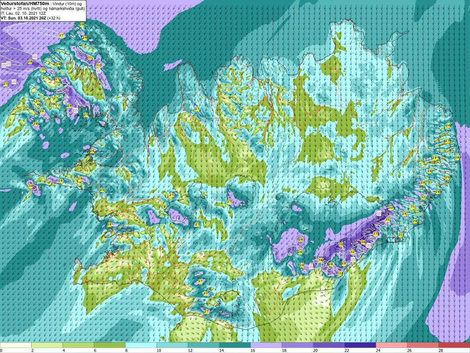Select the 2–4 m/s light green legend swatch
470x353 pixels.
[x=47, y=345]
